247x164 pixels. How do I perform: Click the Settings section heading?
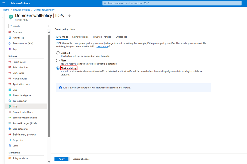13,56
